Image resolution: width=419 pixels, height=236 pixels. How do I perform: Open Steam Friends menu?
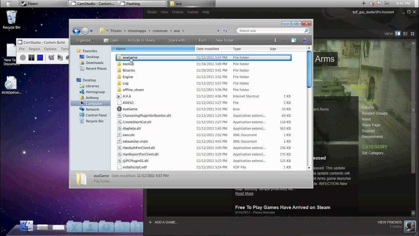pos(177,12)
